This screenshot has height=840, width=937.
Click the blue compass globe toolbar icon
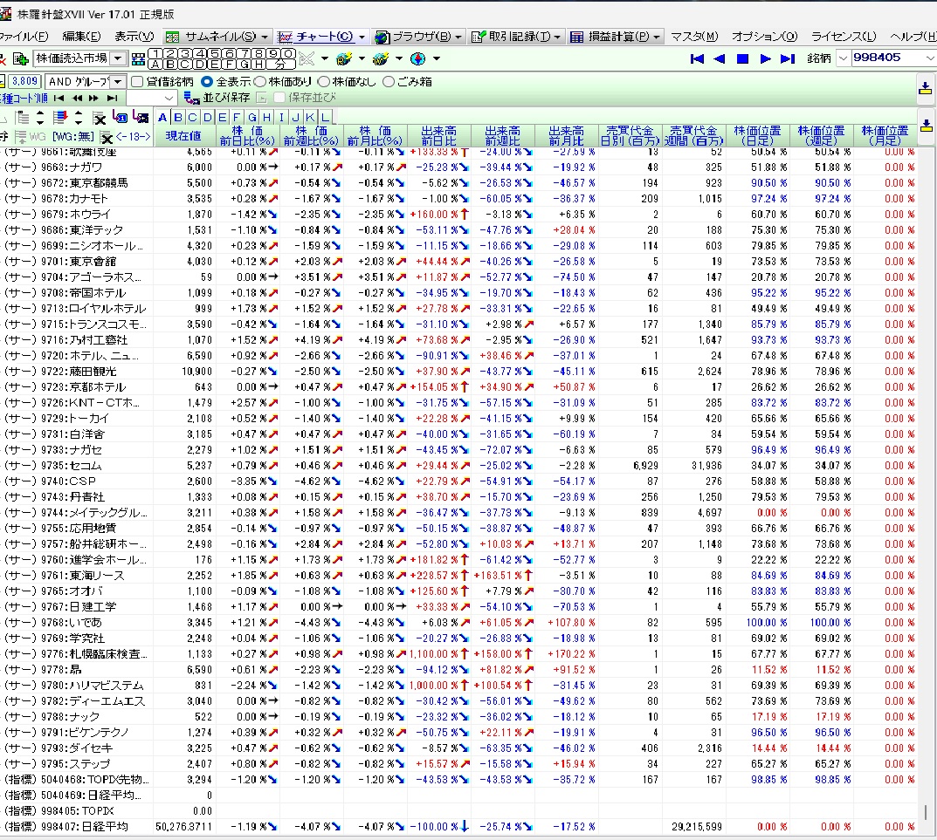pyautogui.click(x=417, y=58)
